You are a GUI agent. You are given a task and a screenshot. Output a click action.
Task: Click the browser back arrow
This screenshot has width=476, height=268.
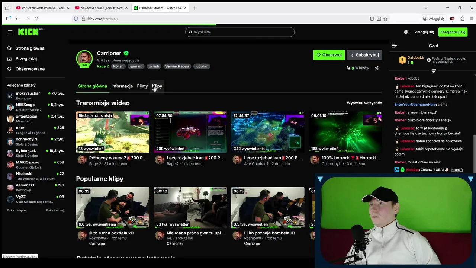tap(17, 19)
